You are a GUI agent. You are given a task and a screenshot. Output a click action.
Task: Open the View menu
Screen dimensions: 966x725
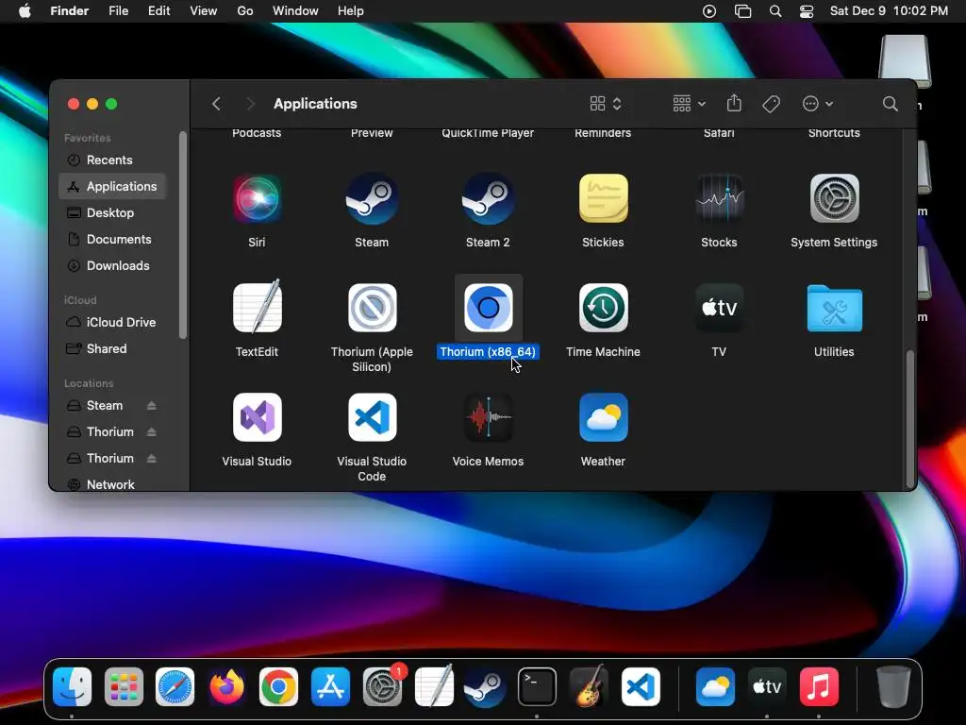coord(204,11)
